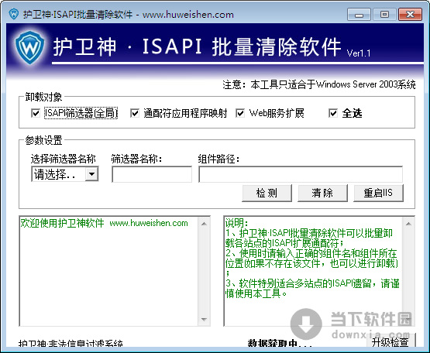Click the shield icon in title bar

click(13, 14)
